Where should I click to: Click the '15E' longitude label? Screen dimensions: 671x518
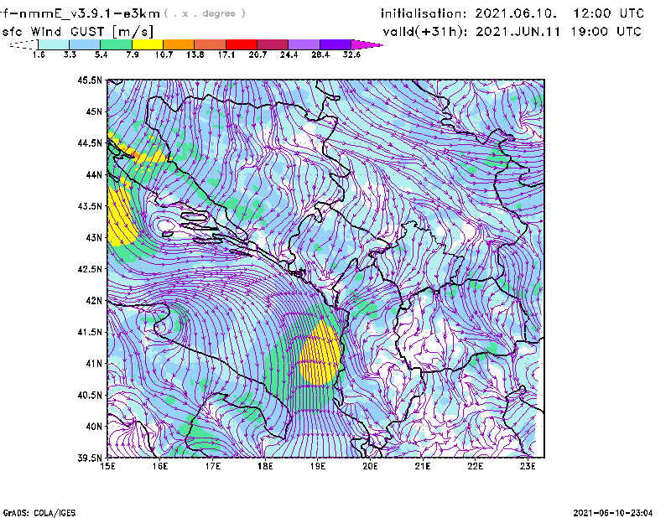pos(107,466)
